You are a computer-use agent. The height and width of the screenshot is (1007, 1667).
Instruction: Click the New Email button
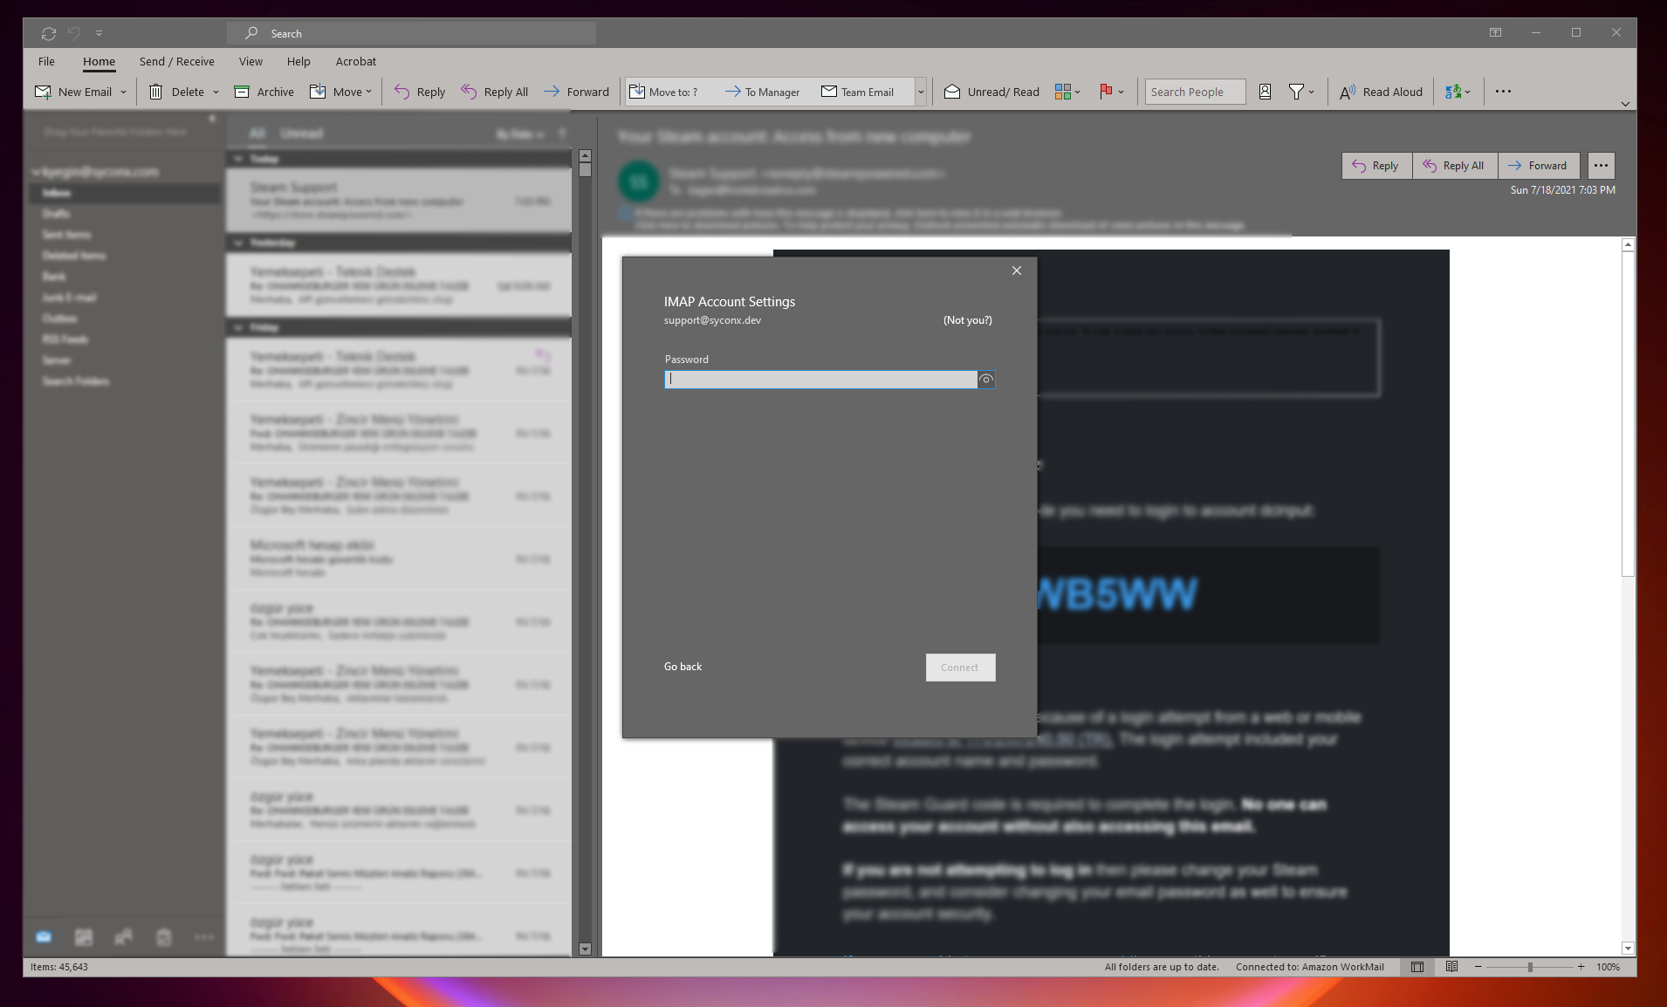(73, 92)
